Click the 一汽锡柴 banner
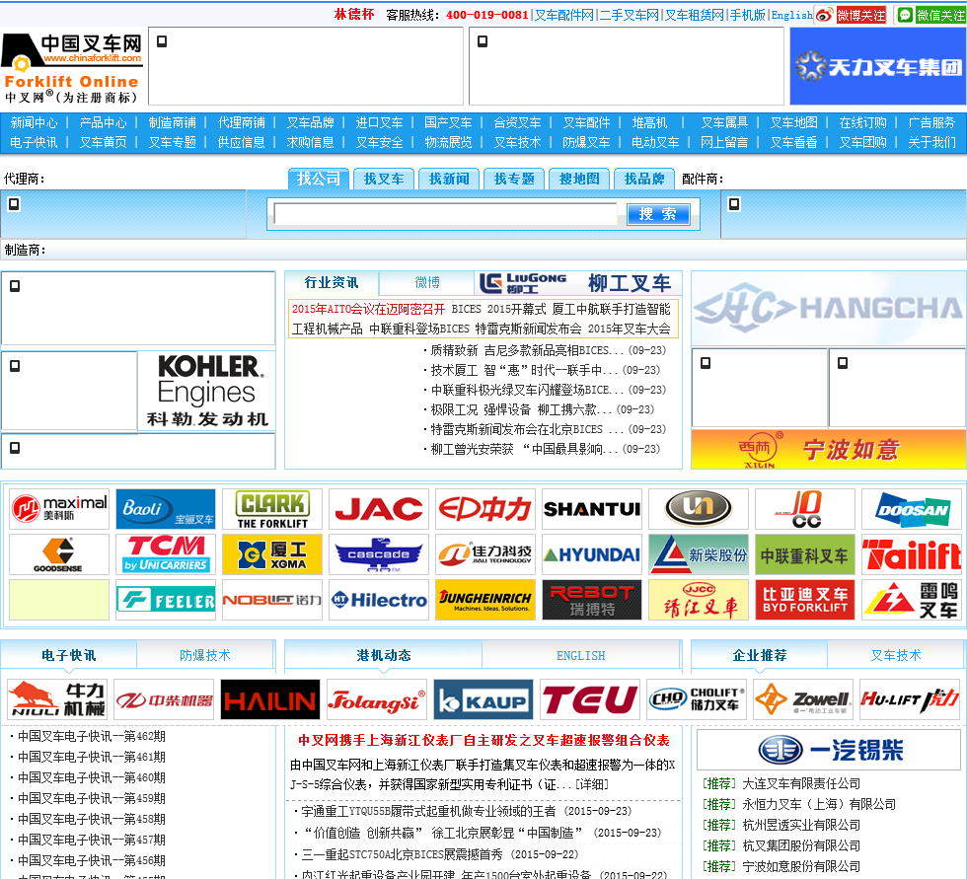This screenshot has height=879, width=967. (829, 750)
